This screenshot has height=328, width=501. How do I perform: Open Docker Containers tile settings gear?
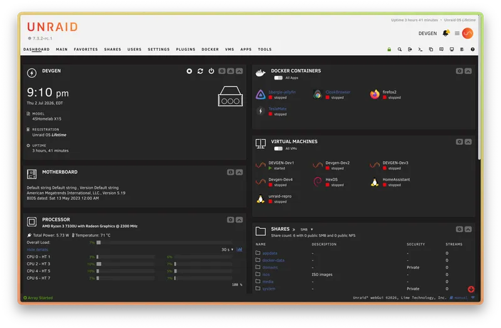click(x=459, y=71)
